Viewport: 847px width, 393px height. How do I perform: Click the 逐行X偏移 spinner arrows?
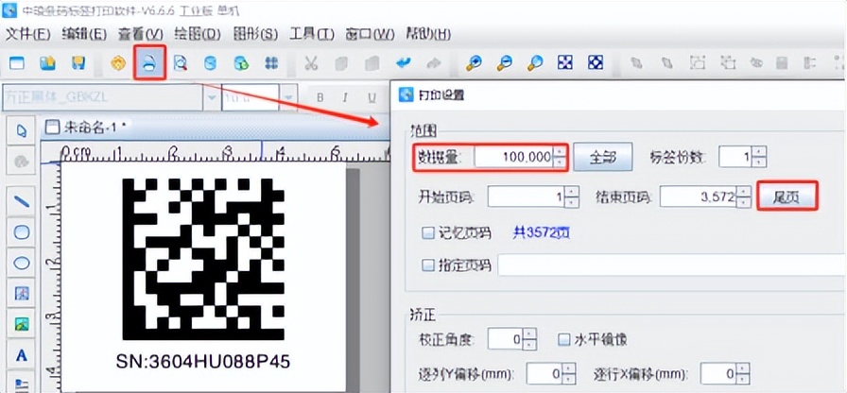[x=744, y=373]
